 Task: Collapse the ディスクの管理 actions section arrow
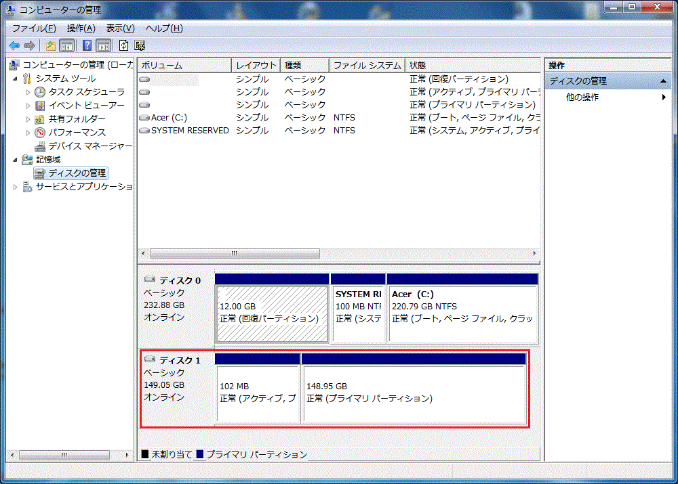pos(664,81)
